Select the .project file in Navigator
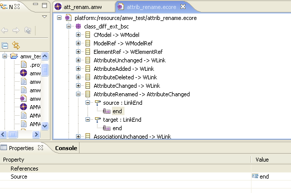Screen dimensions: 291x193 35,65
